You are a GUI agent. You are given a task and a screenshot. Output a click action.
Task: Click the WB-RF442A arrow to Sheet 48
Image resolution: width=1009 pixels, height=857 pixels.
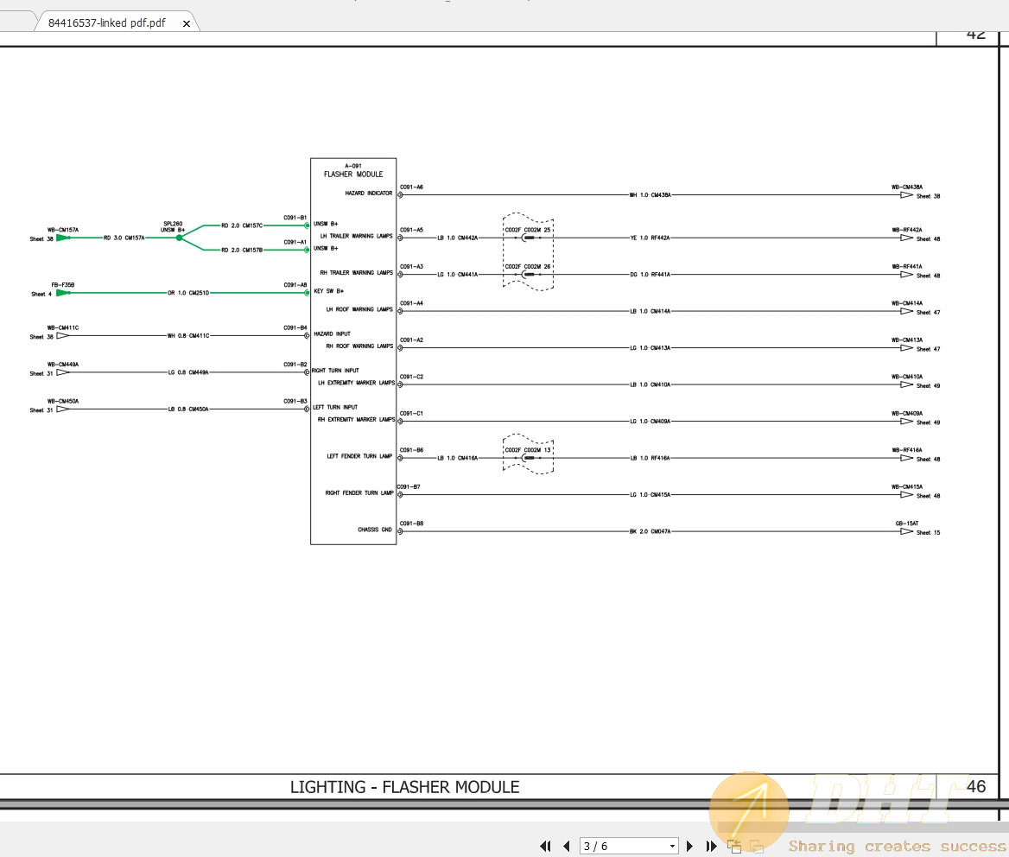pos(906,238)
